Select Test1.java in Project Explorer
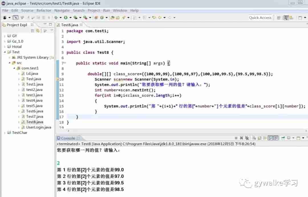The width and height of the screenshot is (308, 197). (35, 84)
